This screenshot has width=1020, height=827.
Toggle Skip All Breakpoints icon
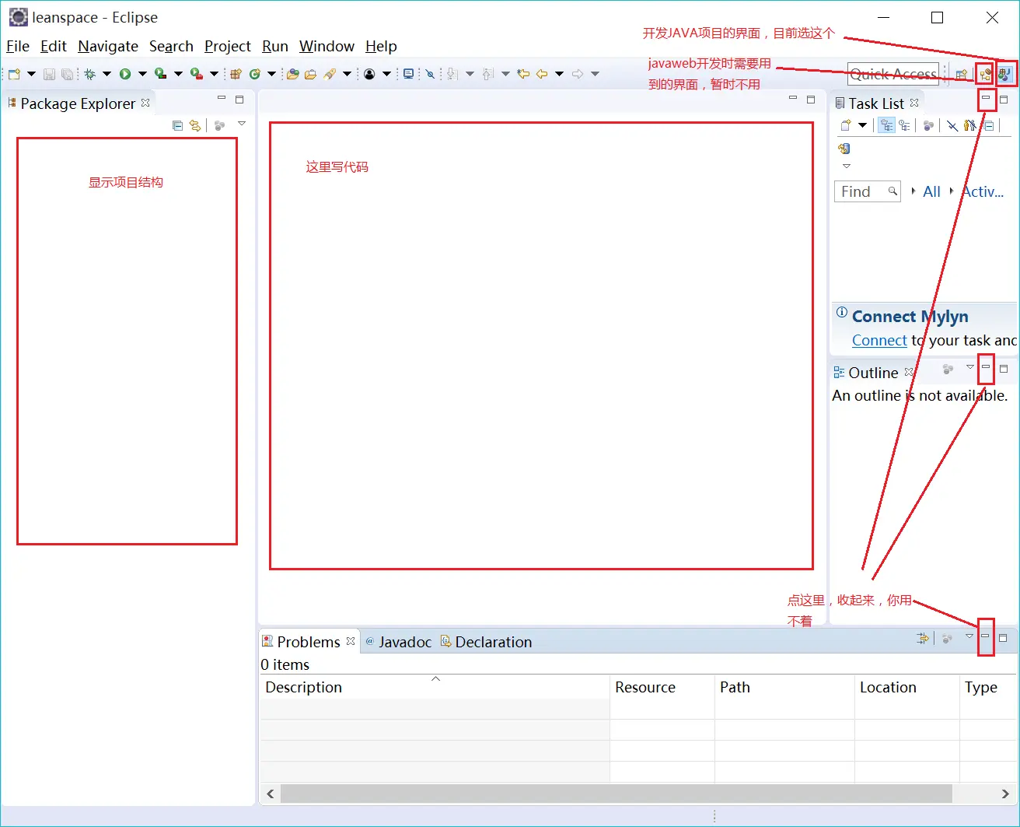pyautogui.click(x=430, y=74)
